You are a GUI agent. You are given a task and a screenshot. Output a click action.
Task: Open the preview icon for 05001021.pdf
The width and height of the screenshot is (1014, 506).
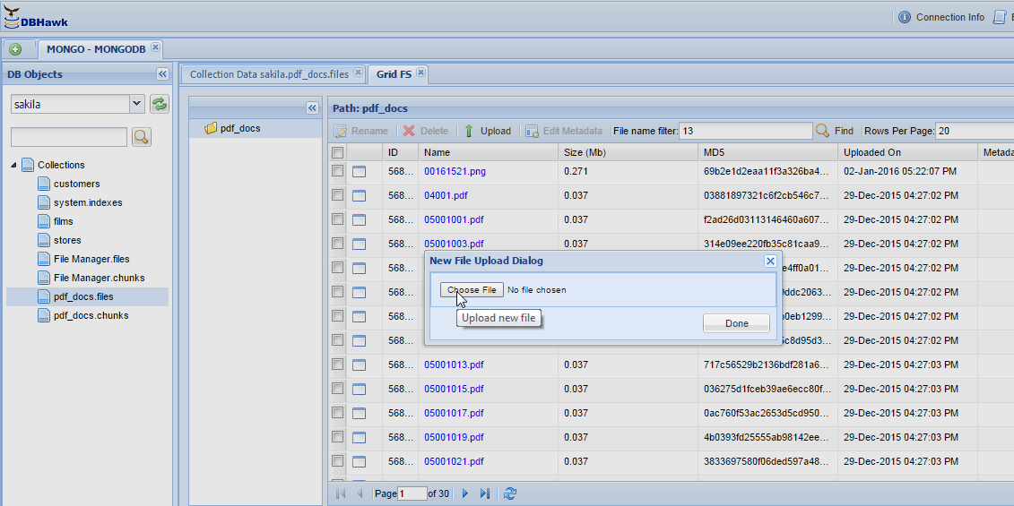pyautogui.click(x=359, y=462)
